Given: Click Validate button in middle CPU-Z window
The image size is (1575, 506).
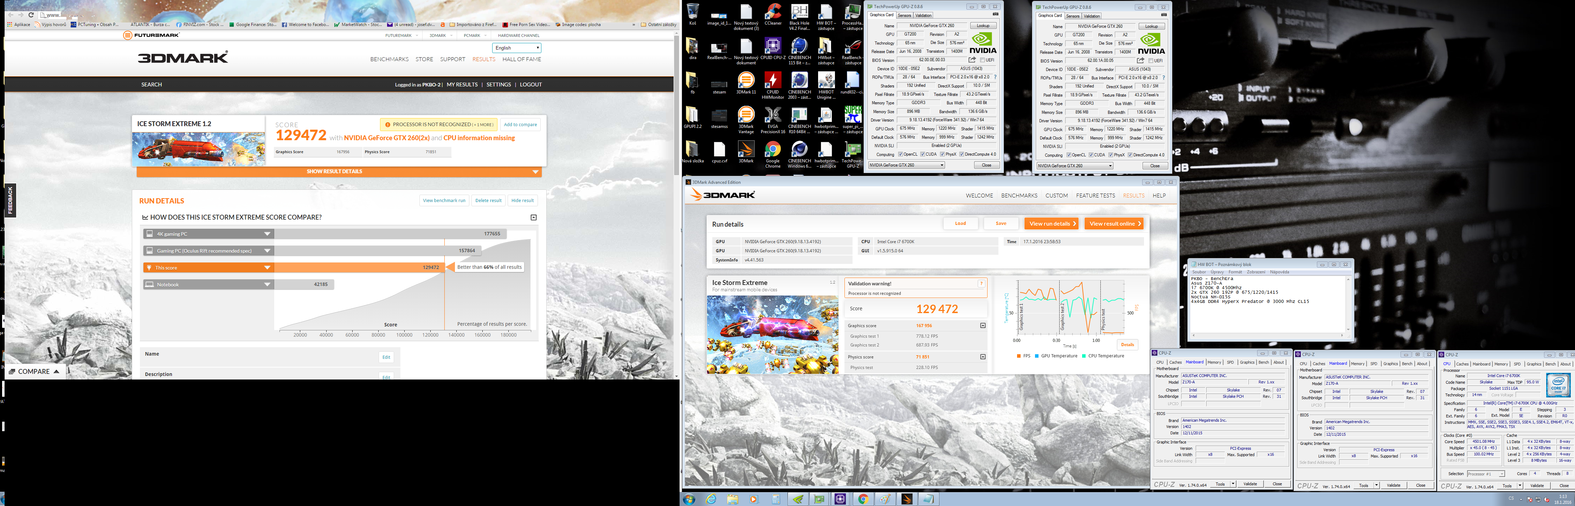Looking at the screenshot, I should click(1393, 485).
